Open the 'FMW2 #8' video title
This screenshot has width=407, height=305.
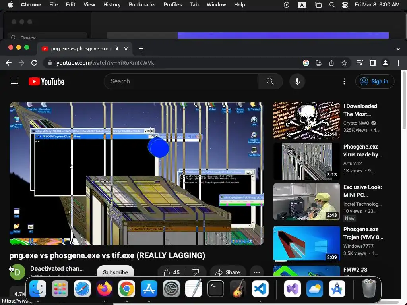pyautogui.click(x=355, y=270)
